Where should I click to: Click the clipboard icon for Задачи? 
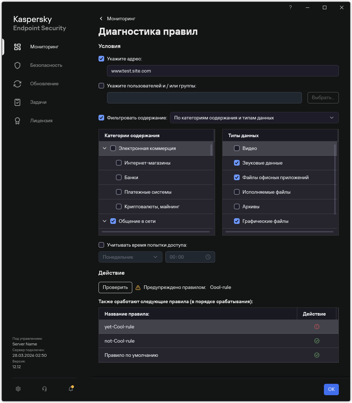tap(17, 102)
